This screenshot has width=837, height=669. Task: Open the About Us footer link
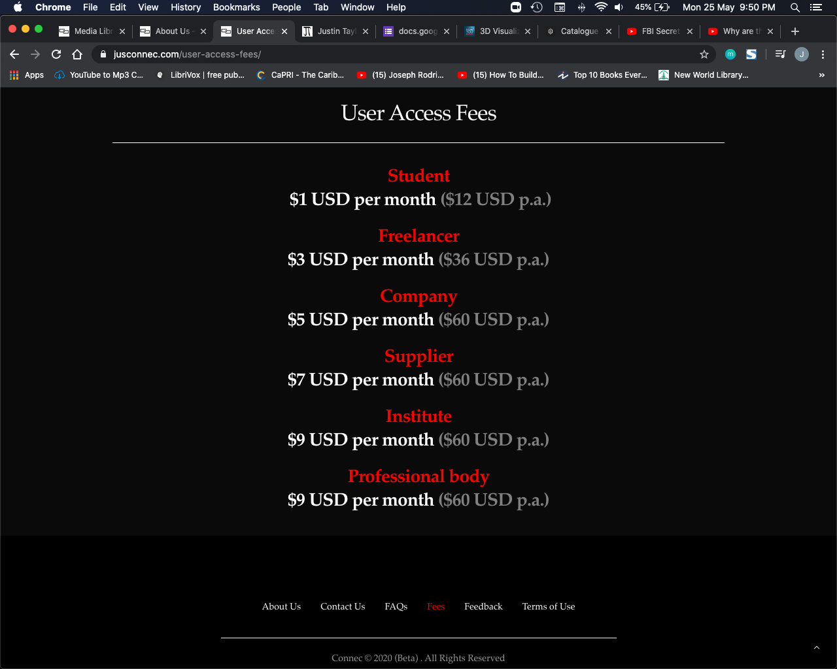[281, 606]
